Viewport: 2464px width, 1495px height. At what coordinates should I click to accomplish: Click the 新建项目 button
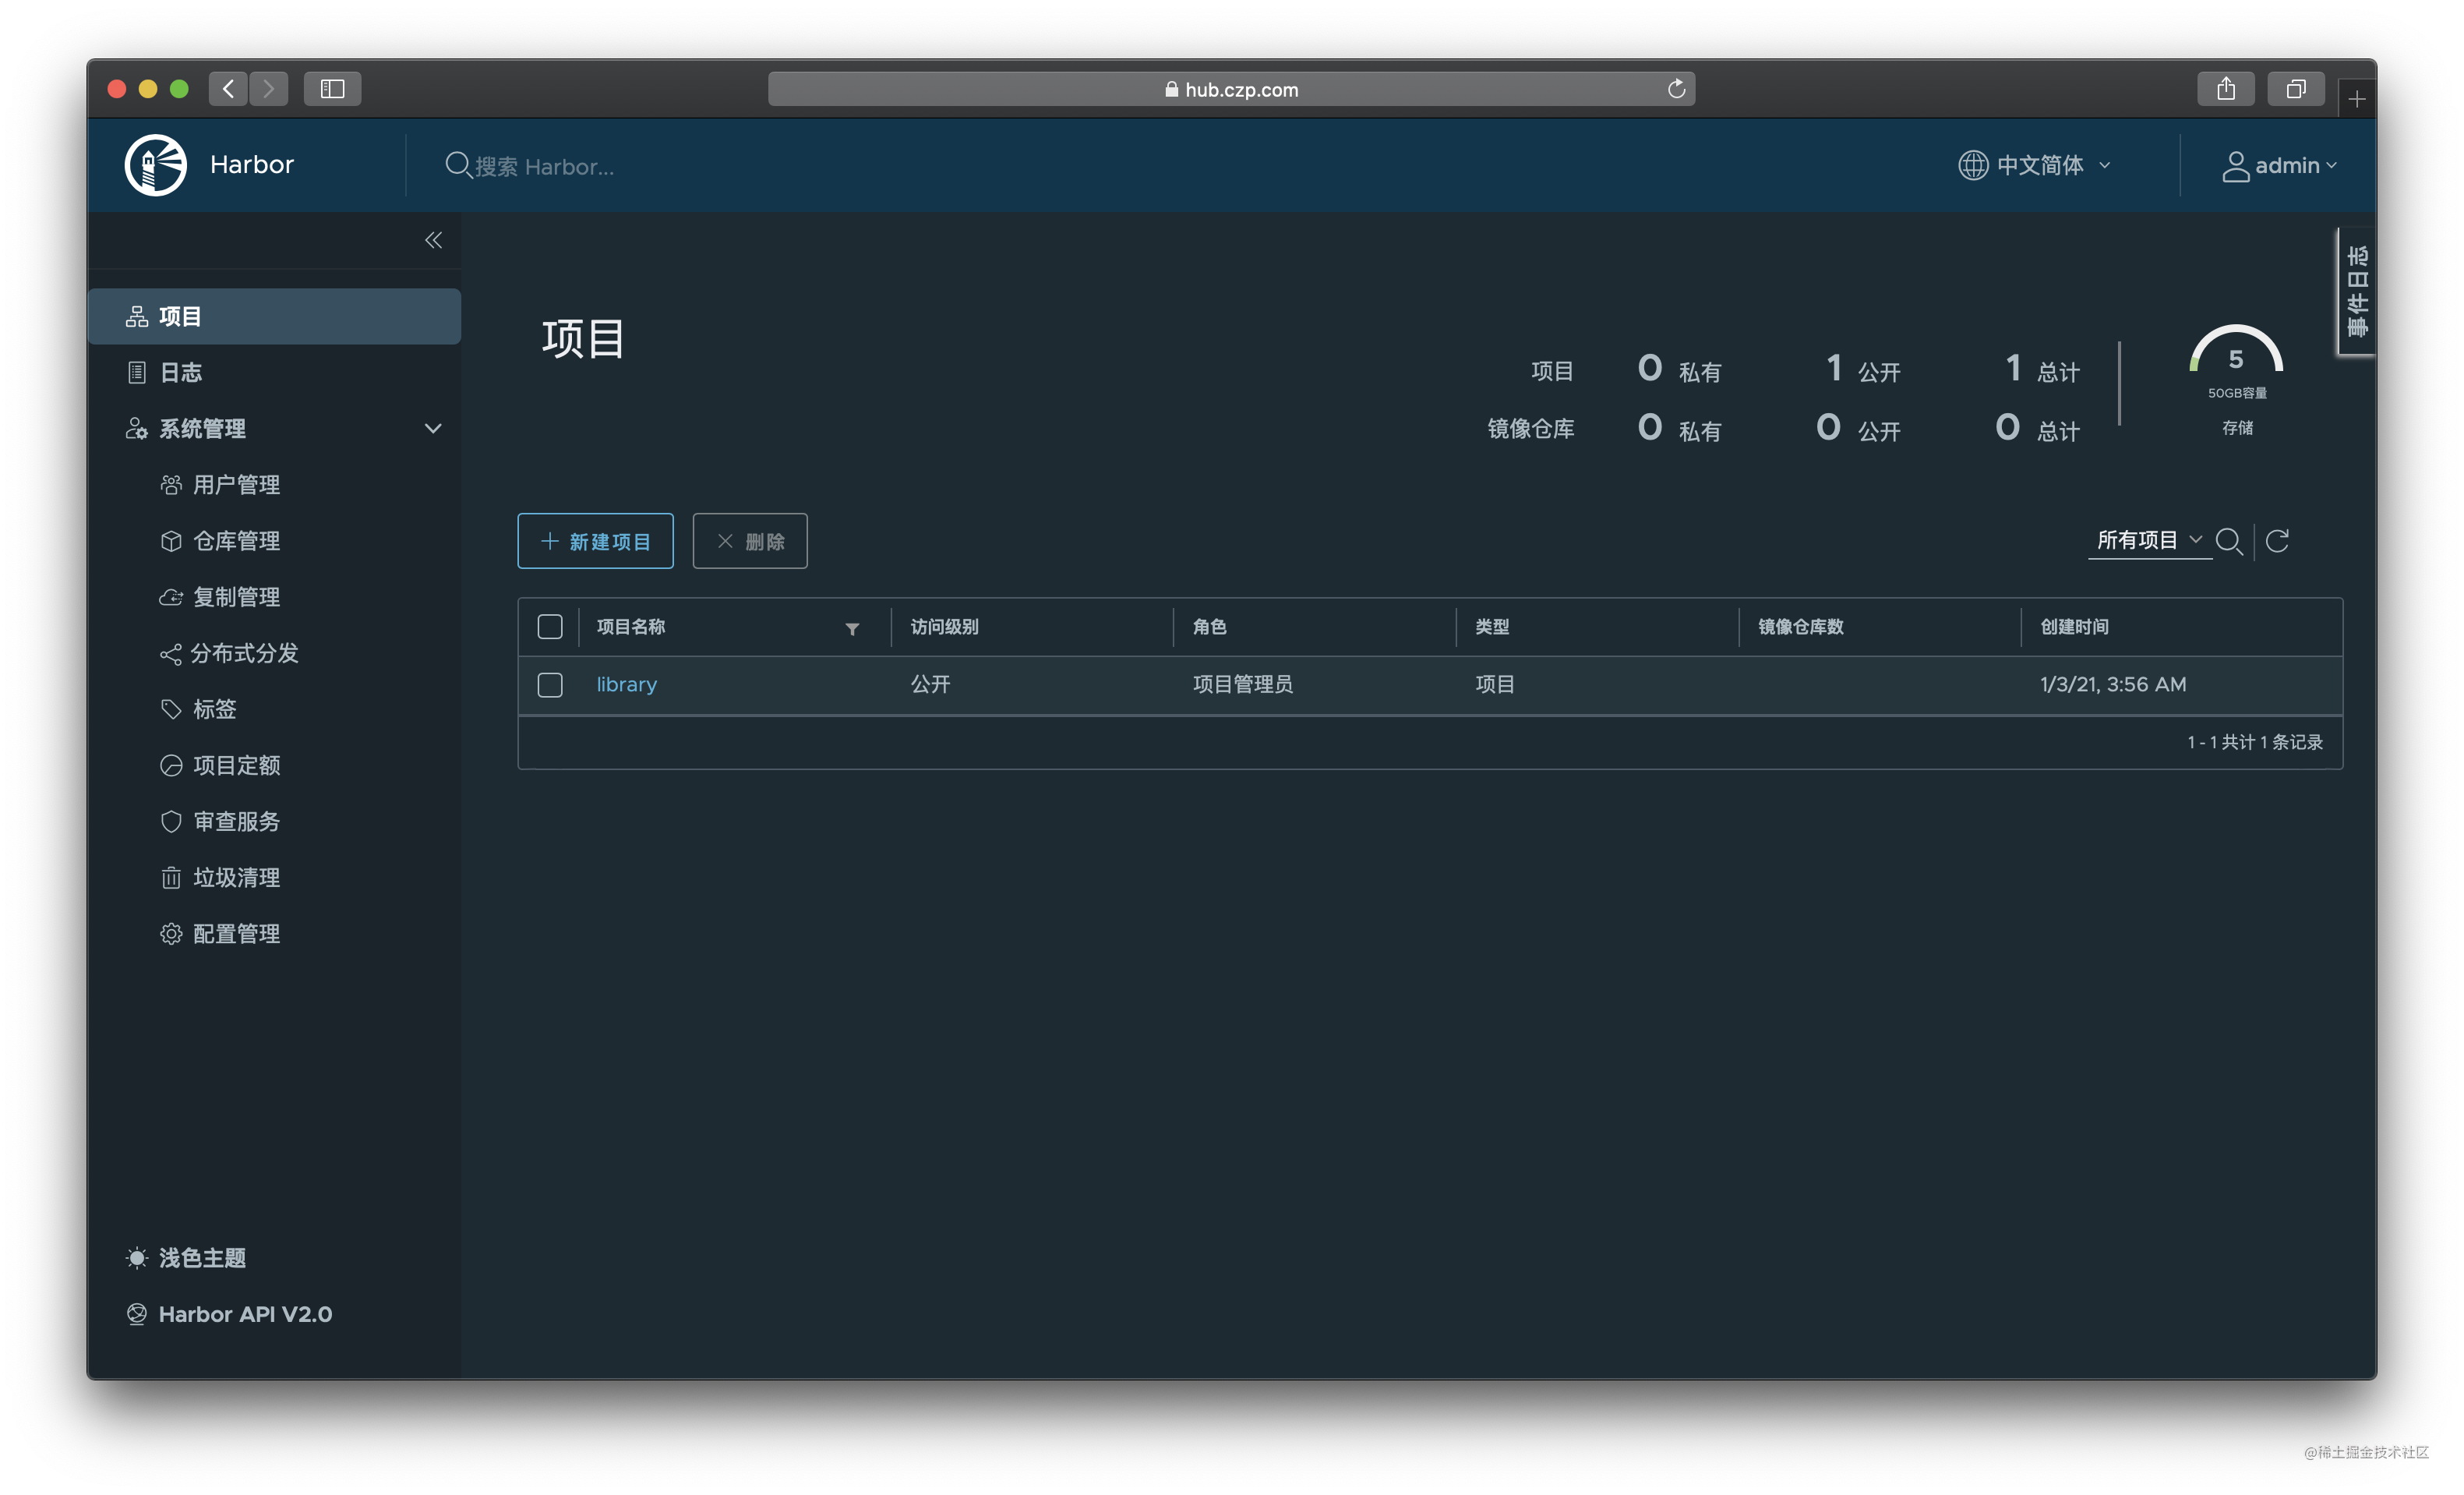point(595,541)
